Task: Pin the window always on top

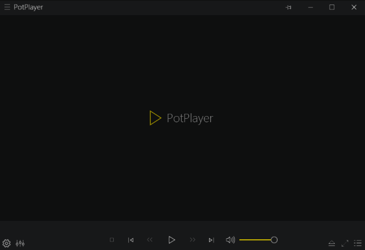Action: tap(288, 7)
